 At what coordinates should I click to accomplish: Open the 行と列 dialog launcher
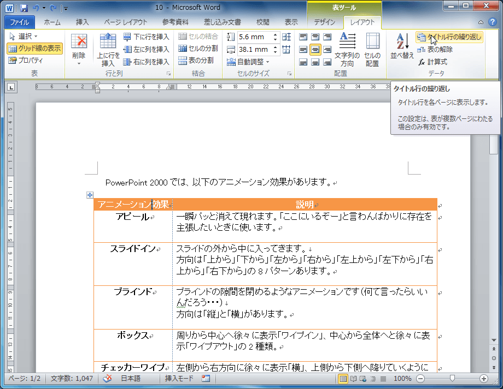(x=169, y=74)
